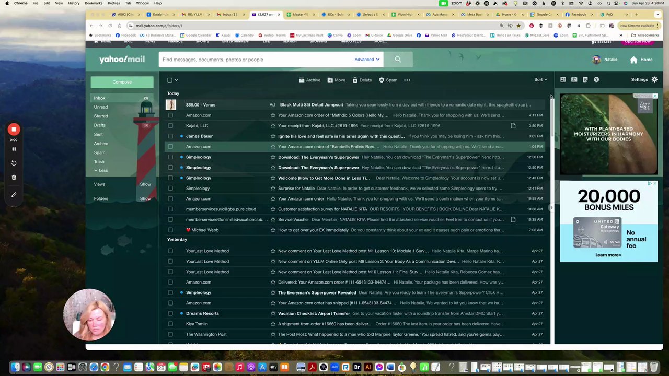Click Learn more on United ad
The width and height of the screenshot is (669, 376).
coord(608,255)
